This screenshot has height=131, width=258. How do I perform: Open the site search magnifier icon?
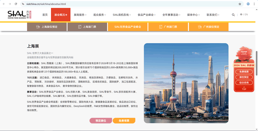233,15
